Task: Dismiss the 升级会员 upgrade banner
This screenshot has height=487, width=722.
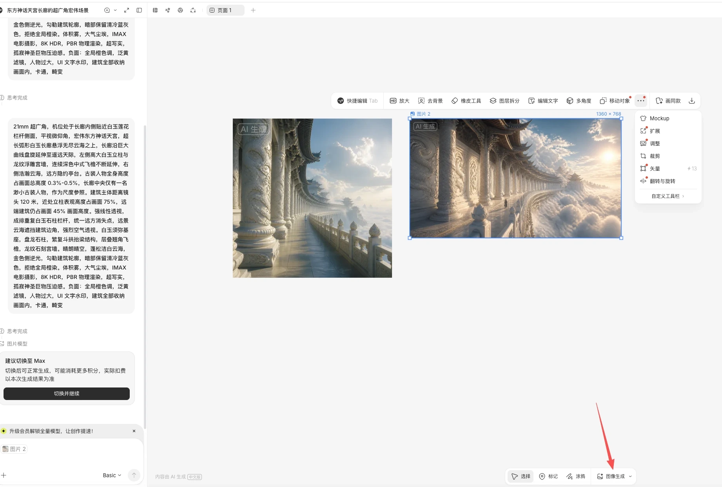Action: [x=134, y=431]
